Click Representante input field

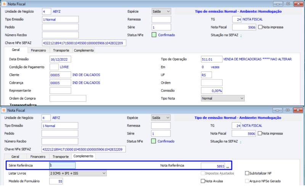[x=60, y=90]
